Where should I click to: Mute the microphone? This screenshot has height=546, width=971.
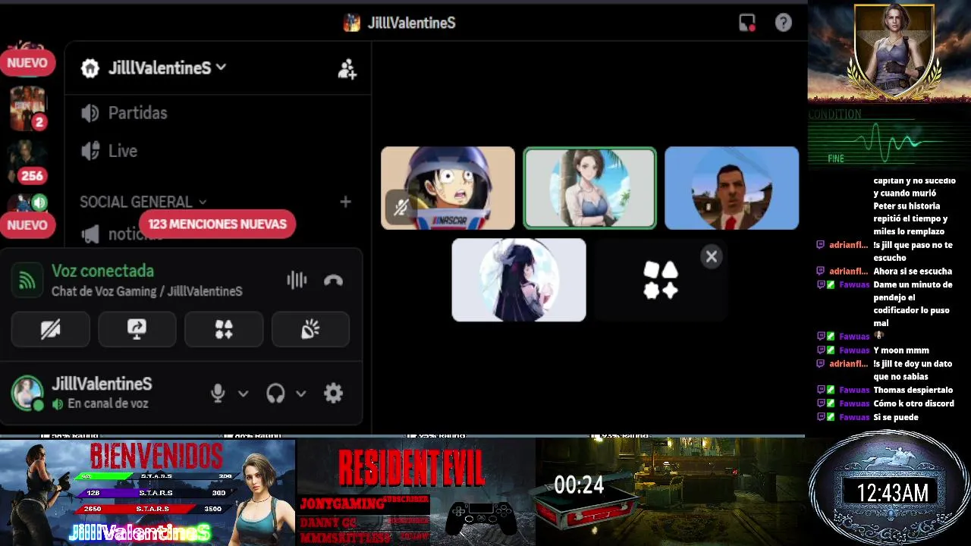(218, 394)
